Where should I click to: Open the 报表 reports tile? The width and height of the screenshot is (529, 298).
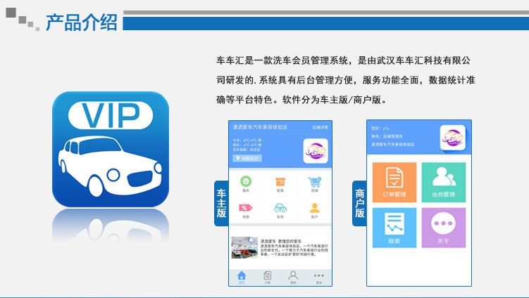click(394, 227)
